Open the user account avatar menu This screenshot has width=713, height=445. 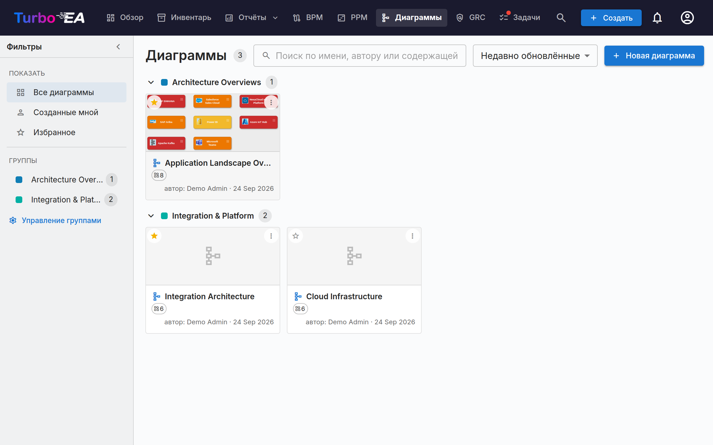[x=687, y=18]
